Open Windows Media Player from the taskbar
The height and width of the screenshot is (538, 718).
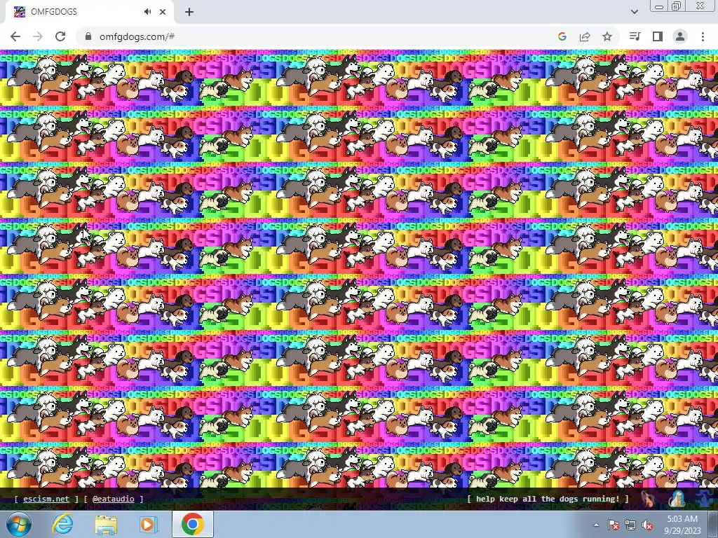[x=147, y=525]
